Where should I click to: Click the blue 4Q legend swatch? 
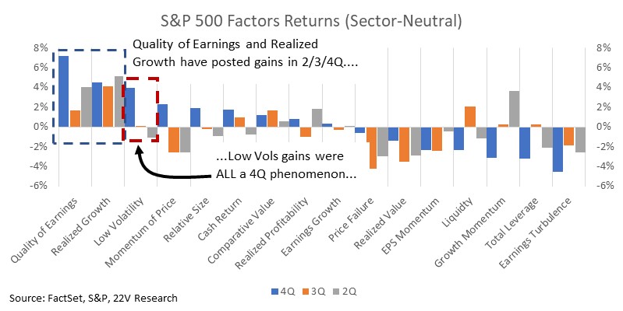coord(275,292)
